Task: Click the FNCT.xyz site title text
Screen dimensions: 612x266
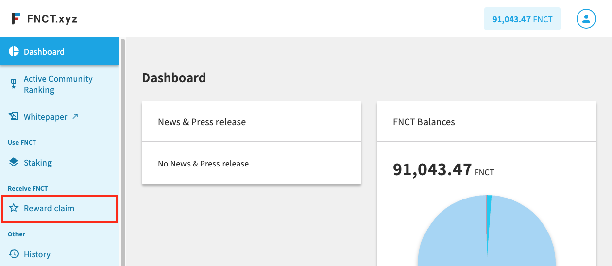Action: (x=52, y=19)
